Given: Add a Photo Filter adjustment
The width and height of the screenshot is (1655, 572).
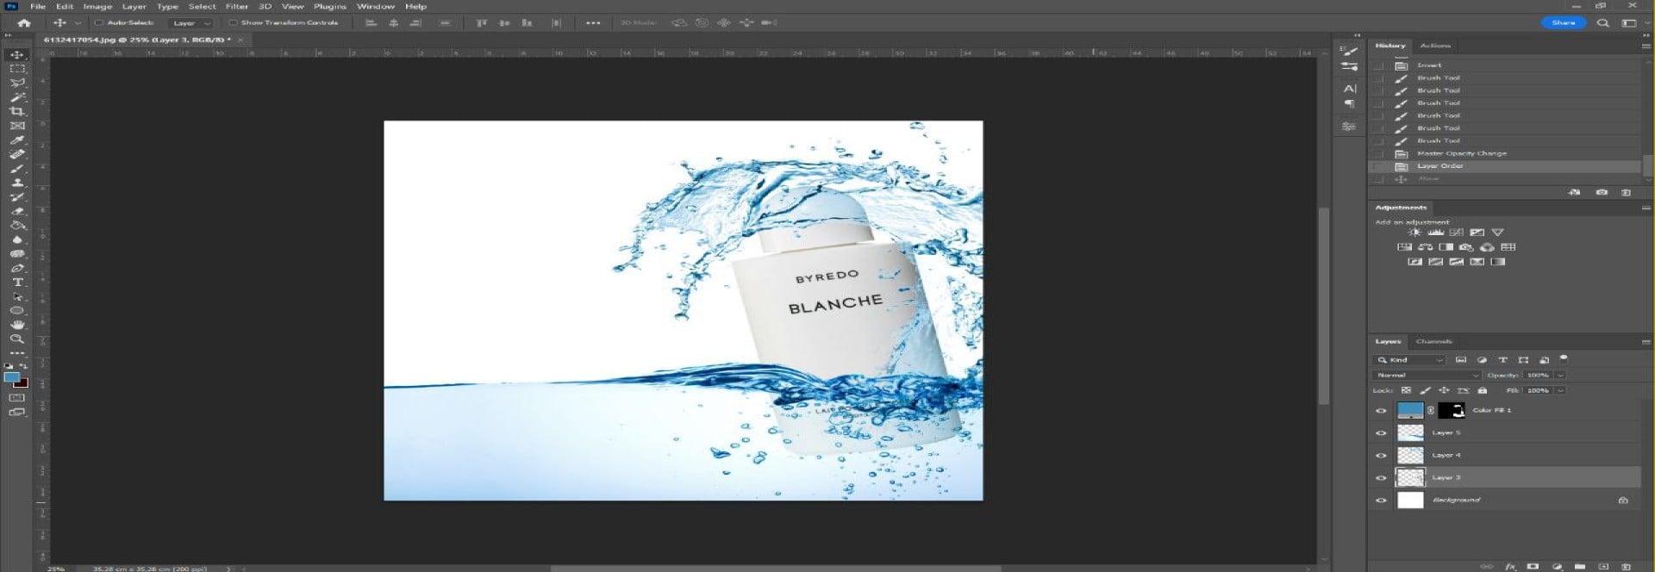Looking at the screenshot, I should (1466, 247).
